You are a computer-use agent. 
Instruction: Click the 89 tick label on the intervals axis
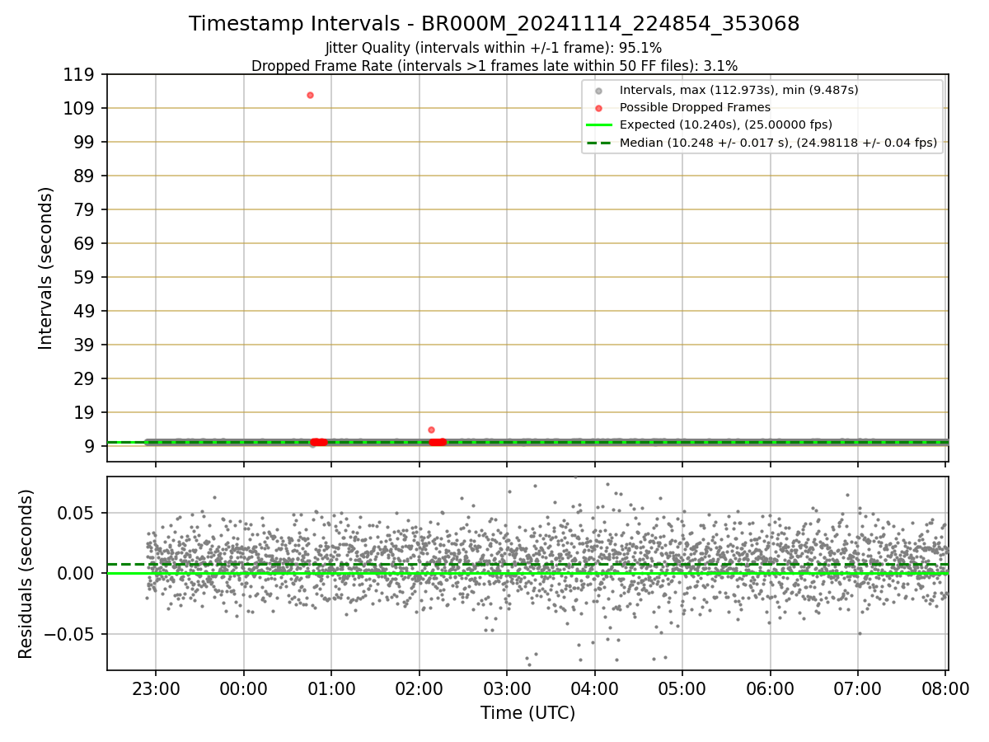[x=86, y=176]
